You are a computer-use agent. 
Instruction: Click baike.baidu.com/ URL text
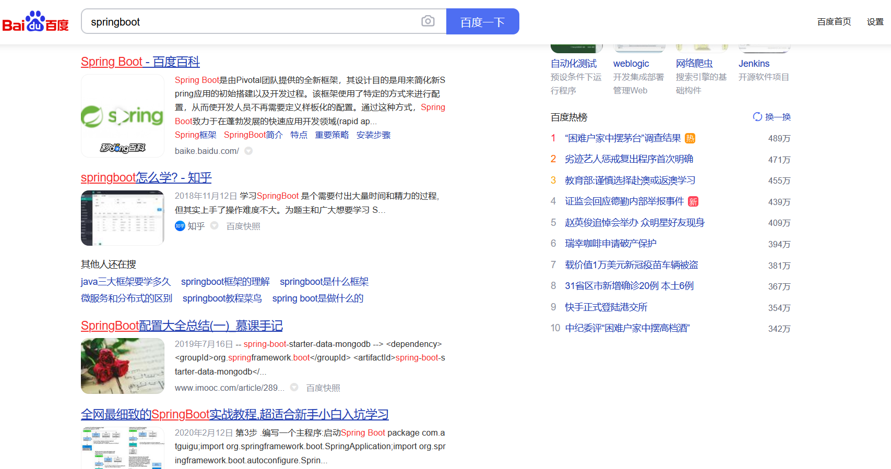(207, 151)
